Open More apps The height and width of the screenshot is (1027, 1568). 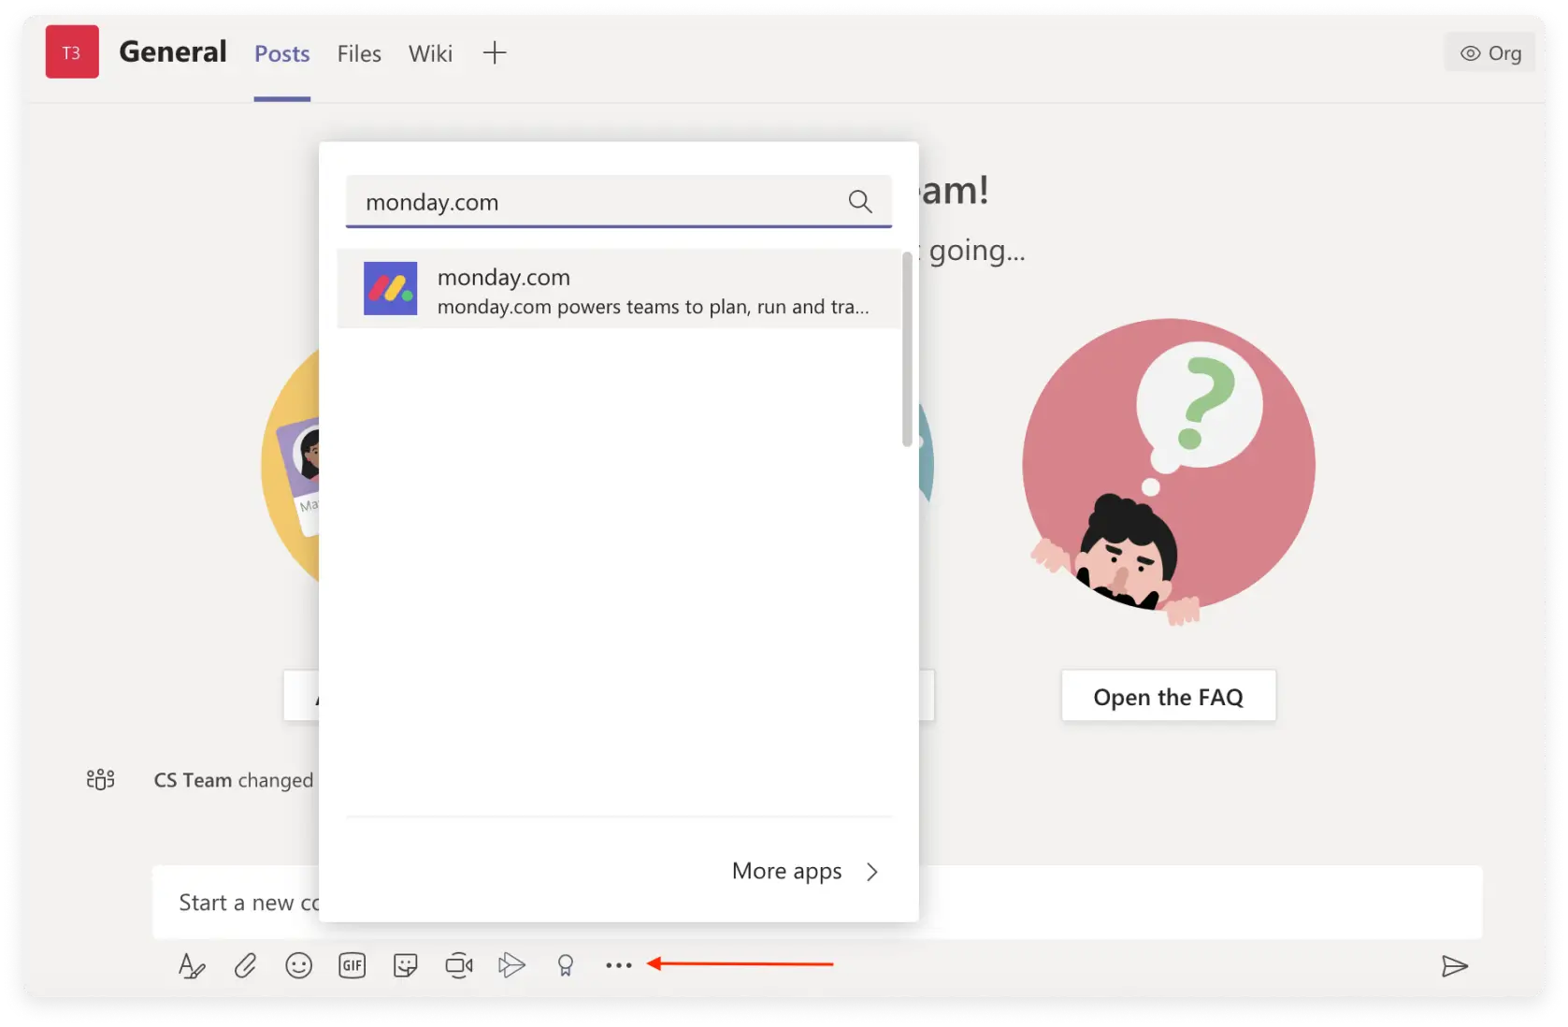point(805,871)
